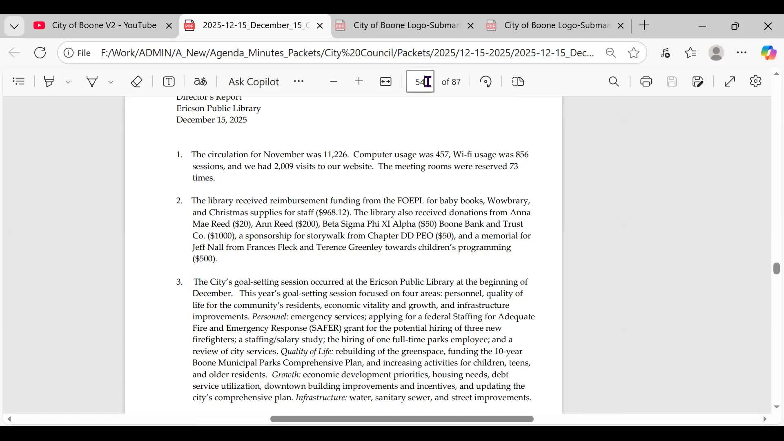Activate the Erase tool
Viewport: 784px width, 441px height.
point(136,81)
